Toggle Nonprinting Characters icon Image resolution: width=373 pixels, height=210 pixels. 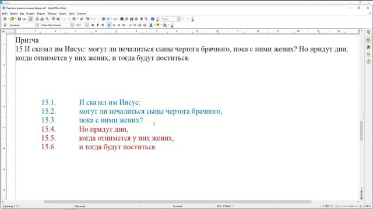[x=141, y=19]
